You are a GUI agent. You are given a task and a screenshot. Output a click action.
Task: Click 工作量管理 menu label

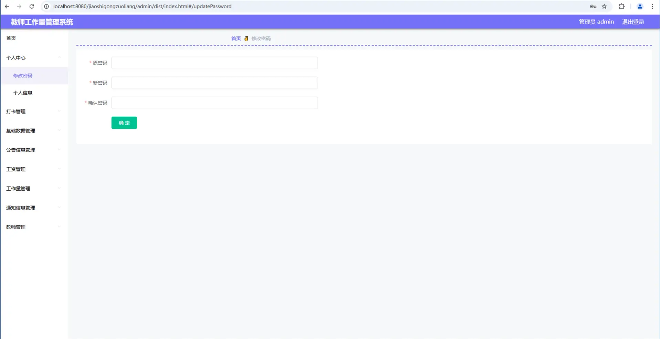pos(18,189)
